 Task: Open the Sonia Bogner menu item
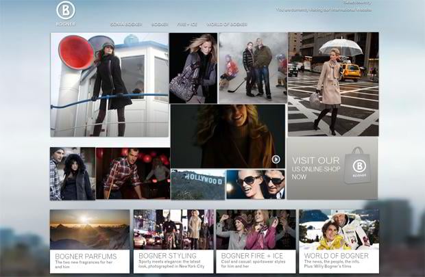click(126, 24)
